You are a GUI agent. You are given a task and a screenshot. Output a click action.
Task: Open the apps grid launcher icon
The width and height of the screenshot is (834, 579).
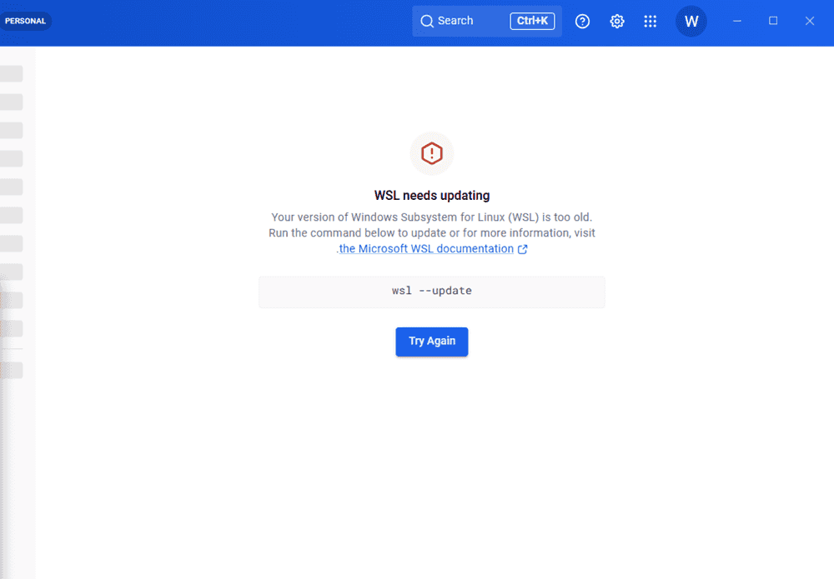click(651, 22)
